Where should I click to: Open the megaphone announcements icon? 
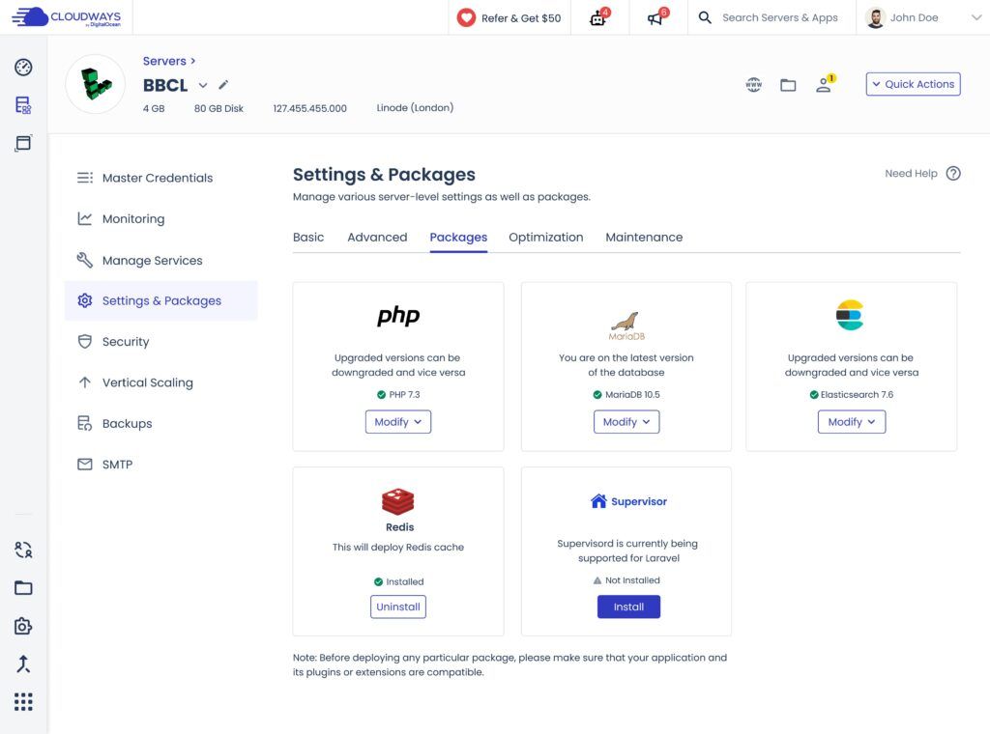[656, 17]
